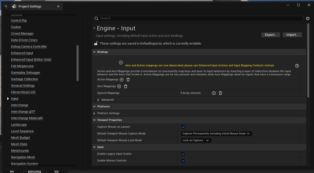Go to Navigation Mesh settings
This screenshot has height=173, width=314.
23,157
